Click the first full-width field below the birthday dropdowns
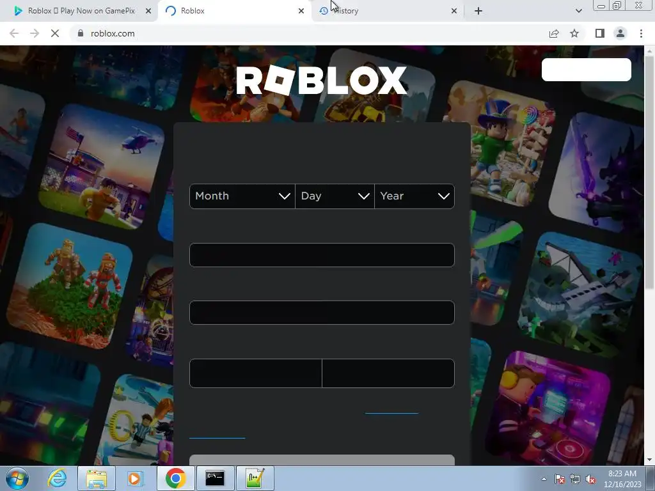This screenshot has height=491, width=655. (x=322, y=255)
